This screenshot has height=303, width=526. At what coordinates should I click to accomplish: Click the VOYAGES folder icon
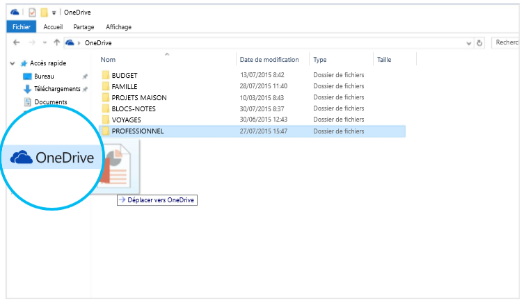coord(105,120)
